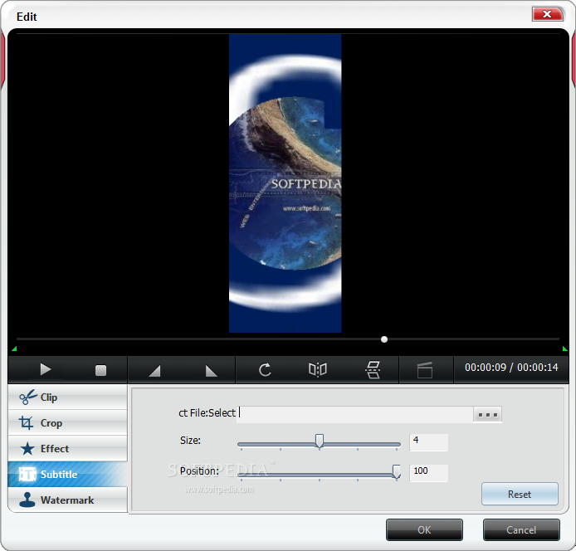The height and width of the screenshot is (551, 576).
Task: Browse for subtitle file with ellipsis button
Action: pos(487,414)
